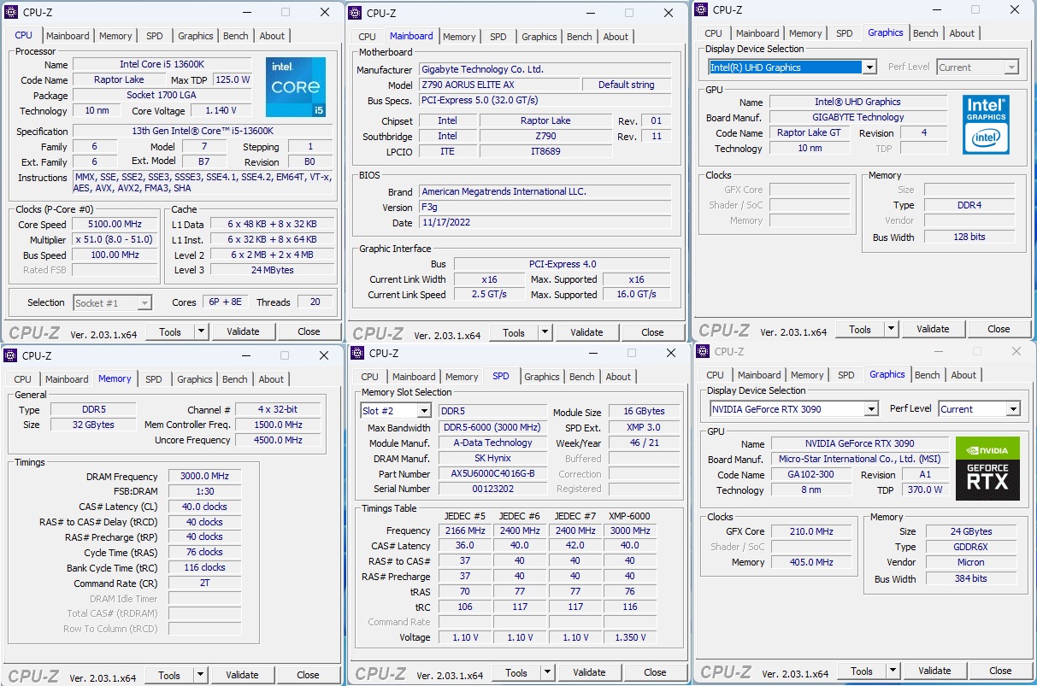Click the CPU-Z title icon of SPD window
Image resolution: width=1037 pixels, height=686 pixels.
tap(358, 353)
